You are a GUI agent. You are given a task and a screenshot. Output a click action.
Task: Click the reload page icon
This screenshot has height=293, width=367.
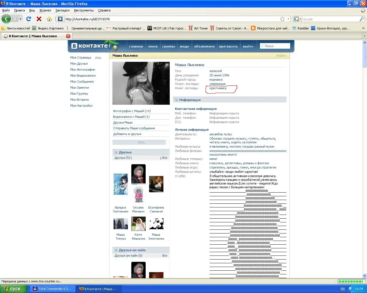coord(28,19)
